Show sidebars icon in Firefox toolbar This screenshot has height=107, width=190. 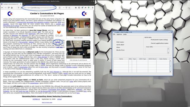coord(79,7)
